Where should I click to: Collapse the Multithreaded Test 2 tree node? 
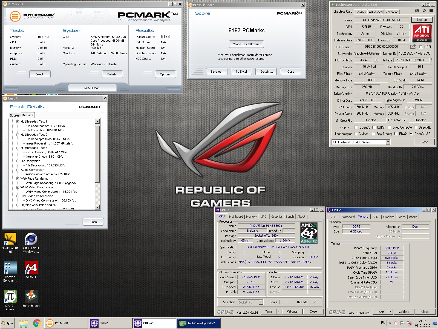coord(18,135)
